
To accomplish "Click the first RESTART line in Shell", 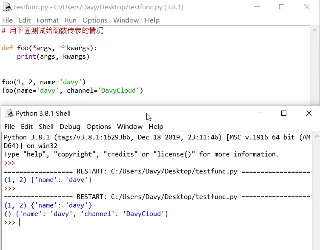I will (x=157, y=171).
